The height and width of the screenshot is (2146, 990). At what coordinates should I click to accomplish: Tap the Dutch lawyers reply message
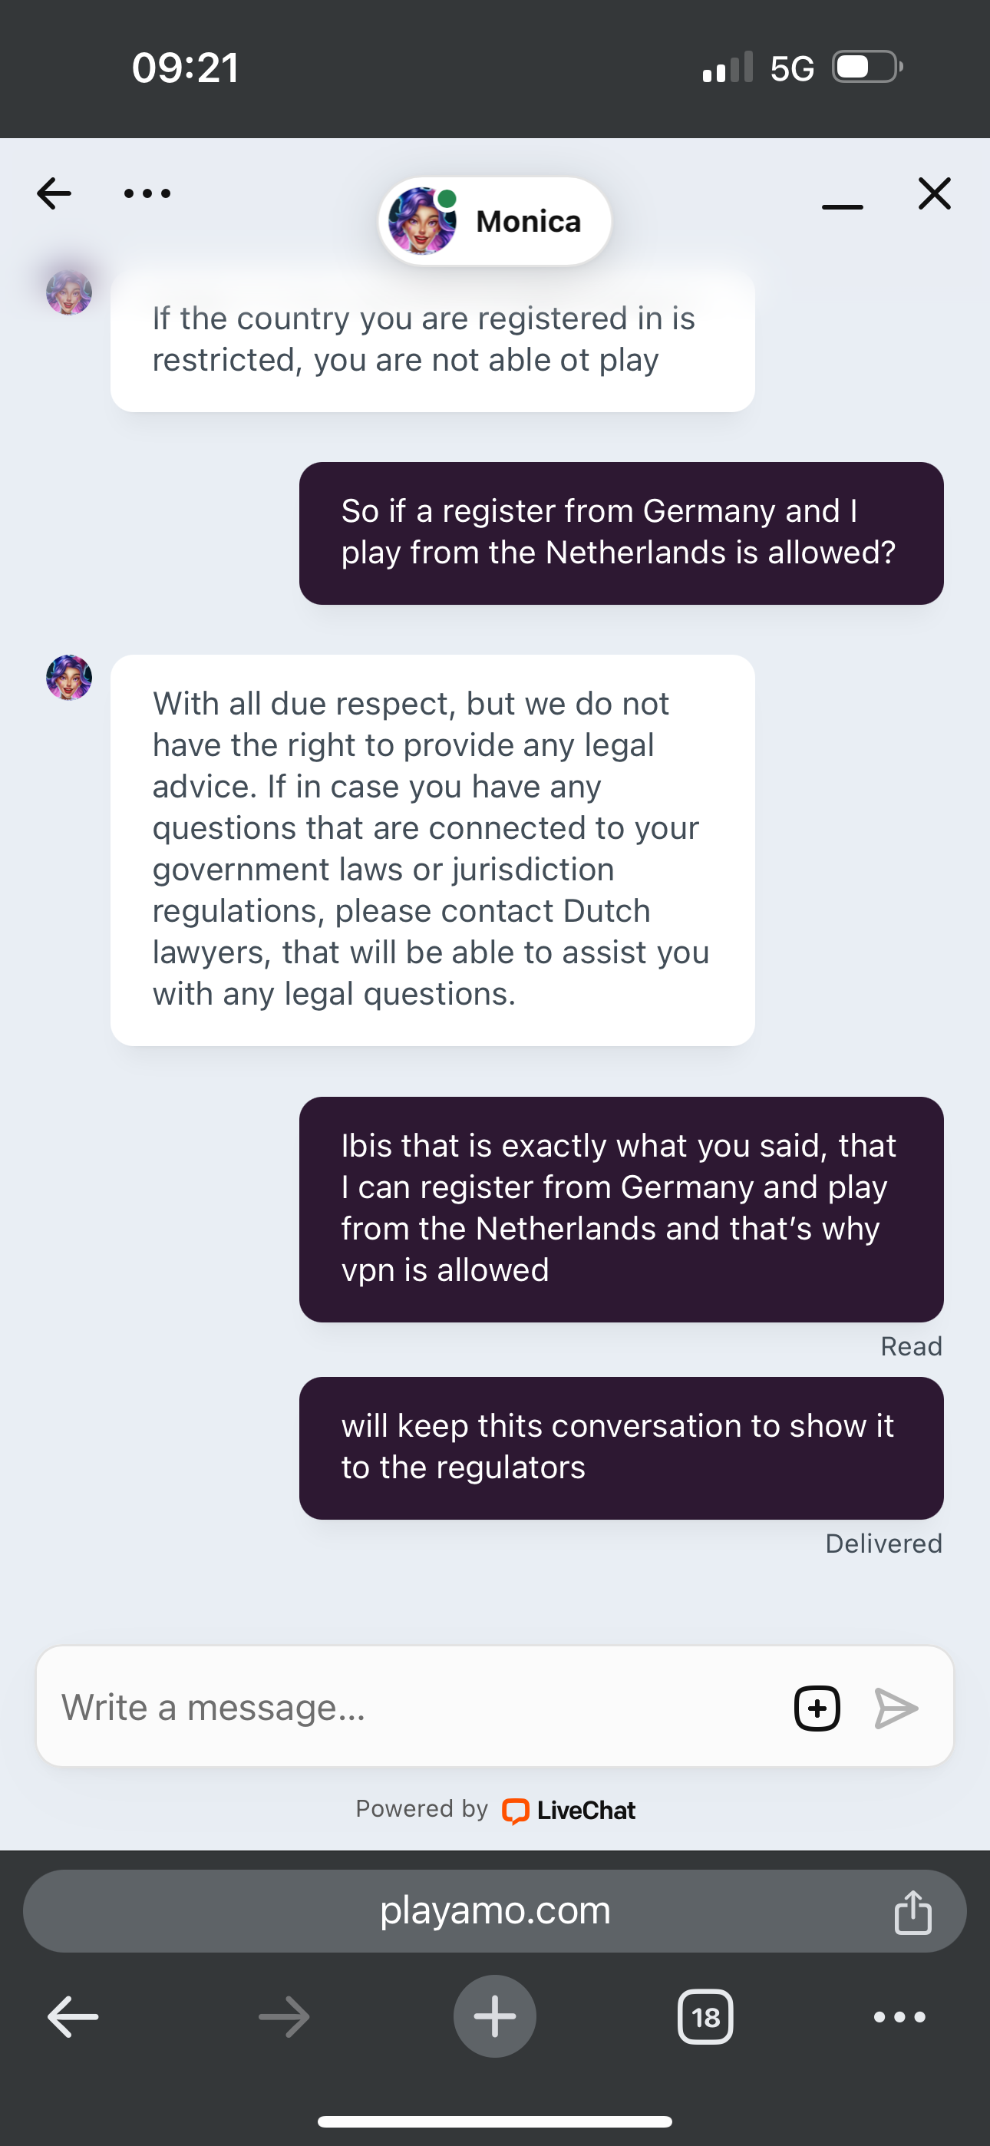click(433, 849)
